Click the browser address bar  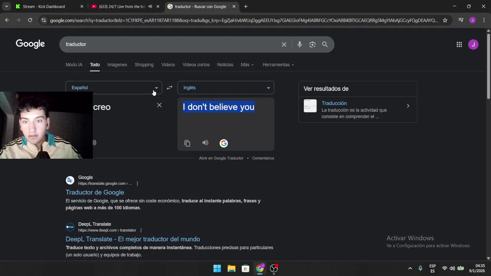coord(244,20)
